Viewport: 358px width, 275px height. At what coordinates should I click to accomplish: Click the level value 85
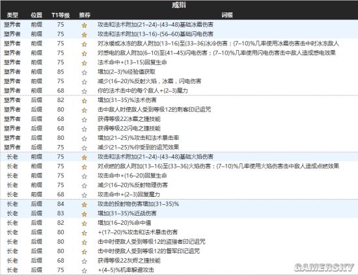click(x=61, y=72)
